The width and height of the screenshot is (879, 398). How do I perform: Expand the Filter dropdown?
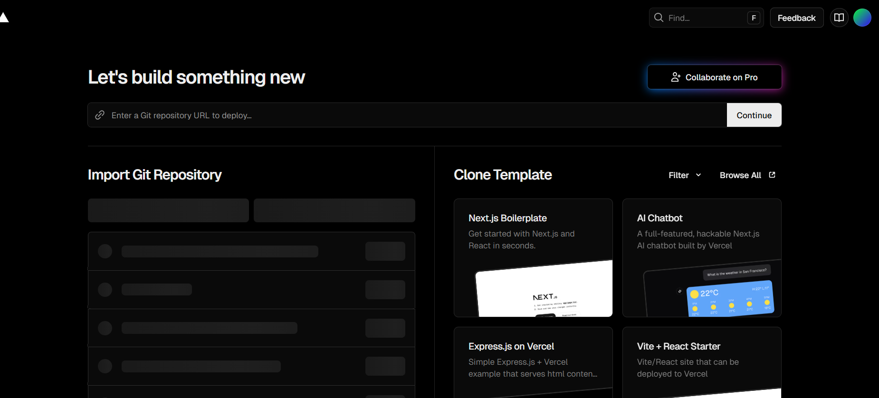click(685, 175)
